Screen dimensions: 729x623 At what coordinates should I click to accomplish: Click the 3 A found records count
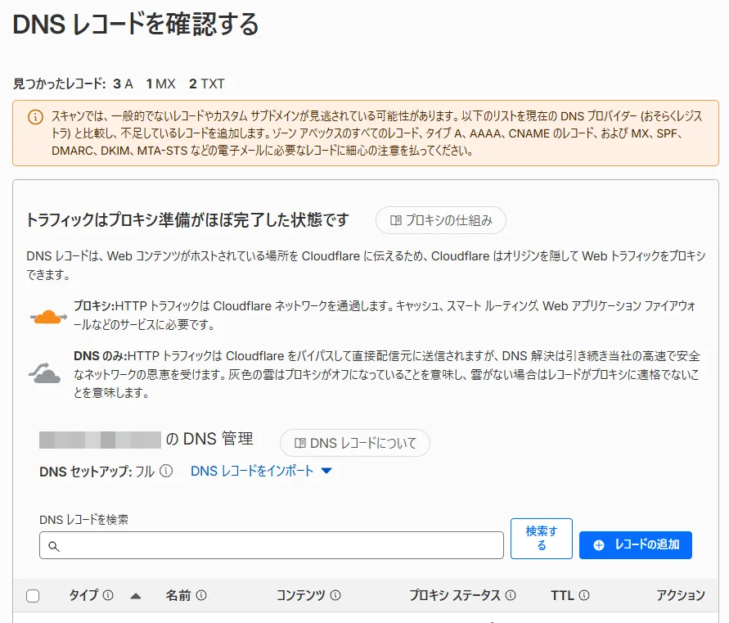[x=124, y=84]
